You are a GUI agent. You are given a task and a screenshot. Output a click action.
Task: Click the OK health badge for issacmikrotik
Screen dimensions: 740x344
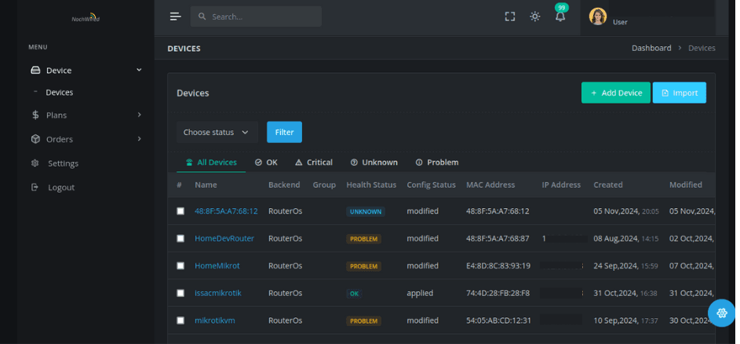pyautogui.click(x=354, y=294)
